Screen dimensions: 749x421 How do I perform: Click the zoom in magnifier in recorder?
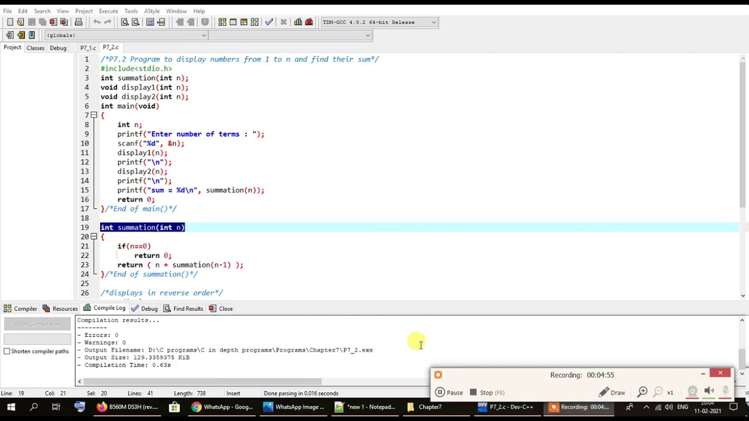coord(643,392)
